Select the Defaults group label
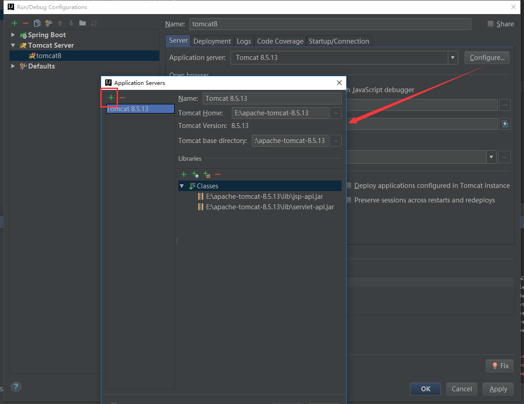The width and height of the screenshot is (524, 404). (x=41, y=66)
